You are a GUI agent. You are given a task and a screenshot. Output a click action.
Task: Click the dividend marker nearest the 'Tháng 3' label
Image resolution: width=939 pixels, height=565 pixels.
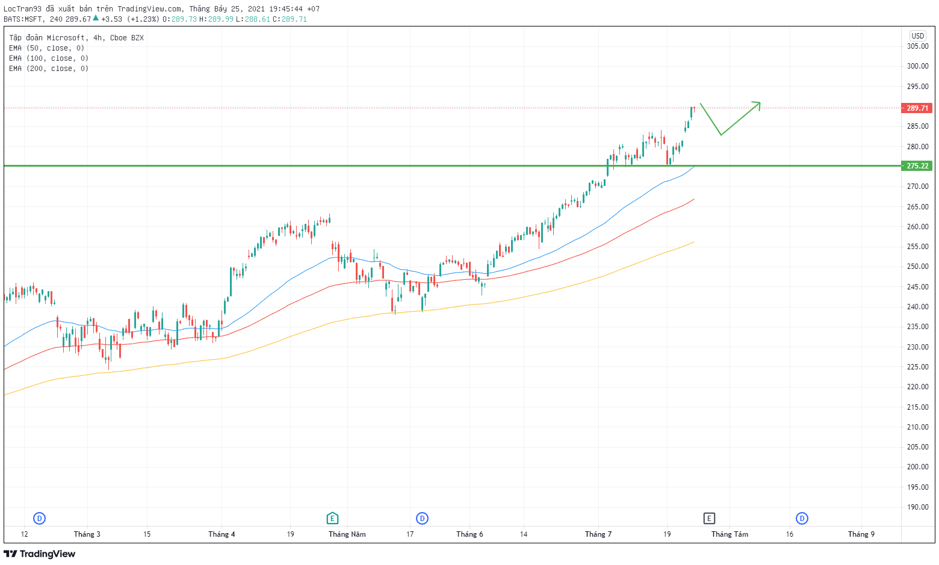point(40,518)
